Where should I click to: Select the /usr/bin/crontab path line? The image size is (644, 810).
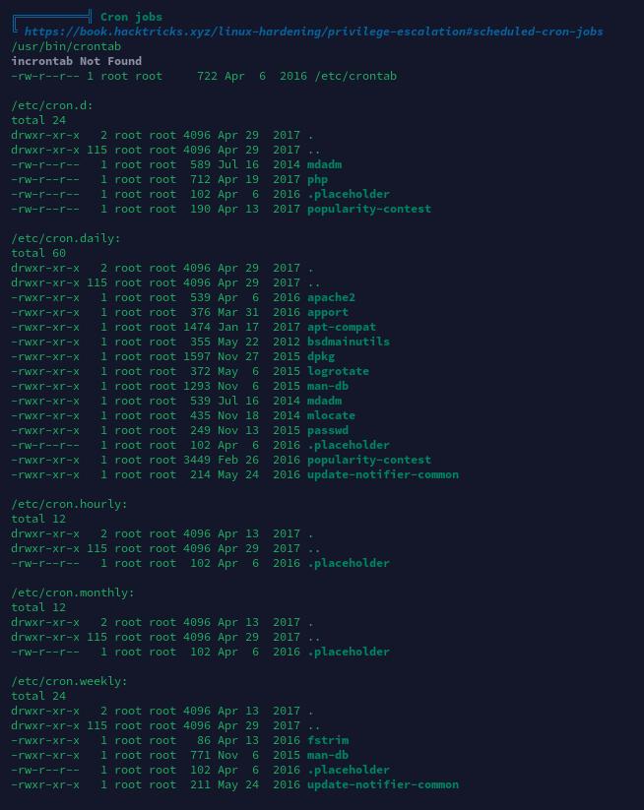coord(66,46)
